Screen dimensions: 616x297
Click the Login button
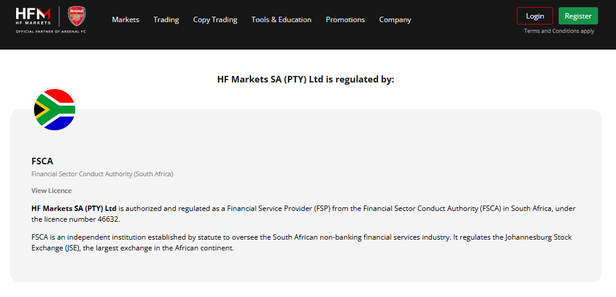point(535,16)
